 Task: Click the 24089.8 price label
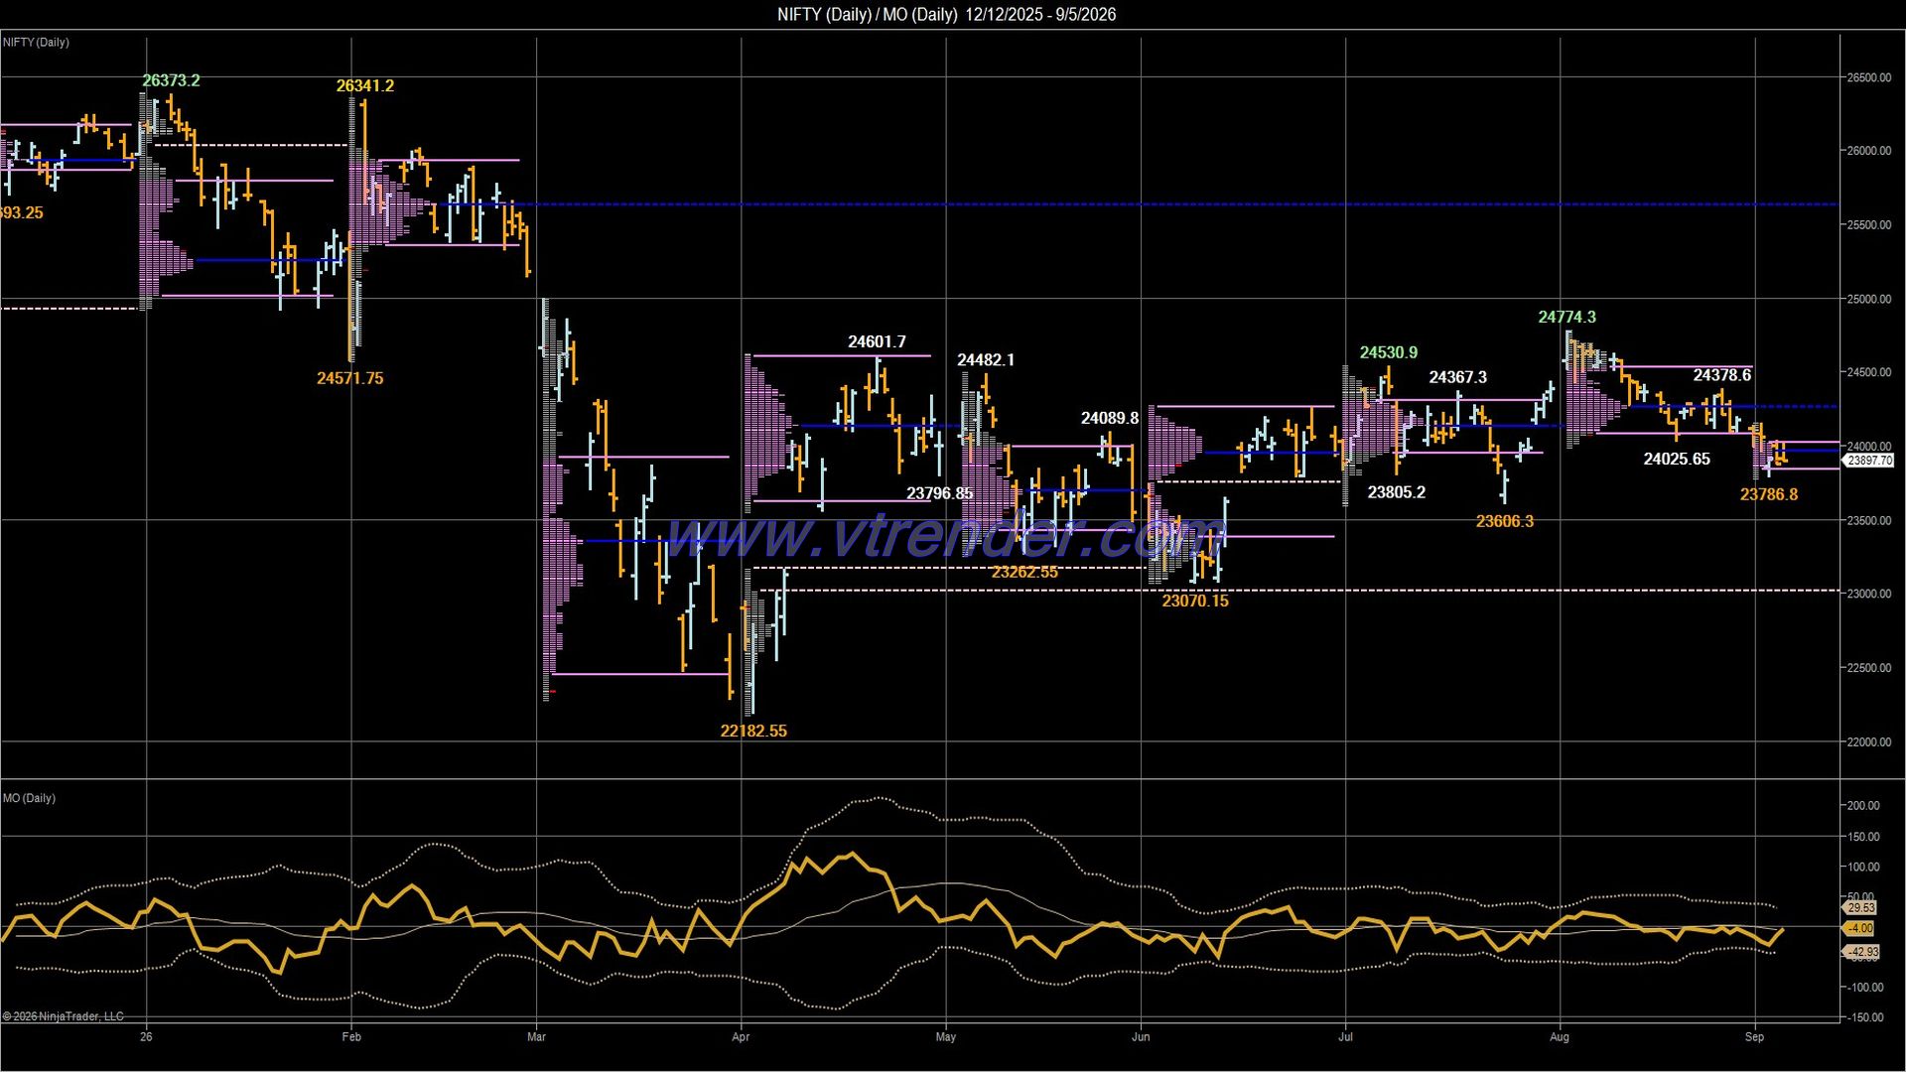coord(1110,418)
